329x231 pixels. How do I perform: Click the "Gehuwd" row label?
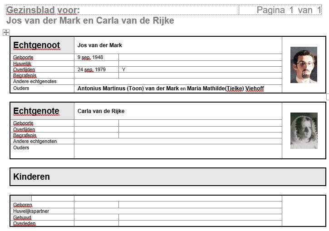click(x=22, y=218)
